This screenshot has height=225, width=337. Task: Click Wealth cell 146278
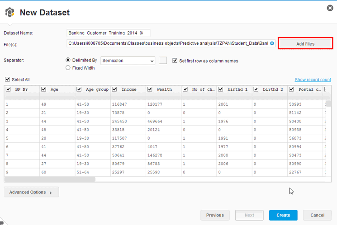[x=155, y=155]
